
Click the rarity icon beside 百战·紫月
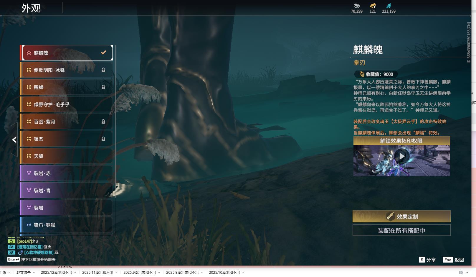coord(29,122)
